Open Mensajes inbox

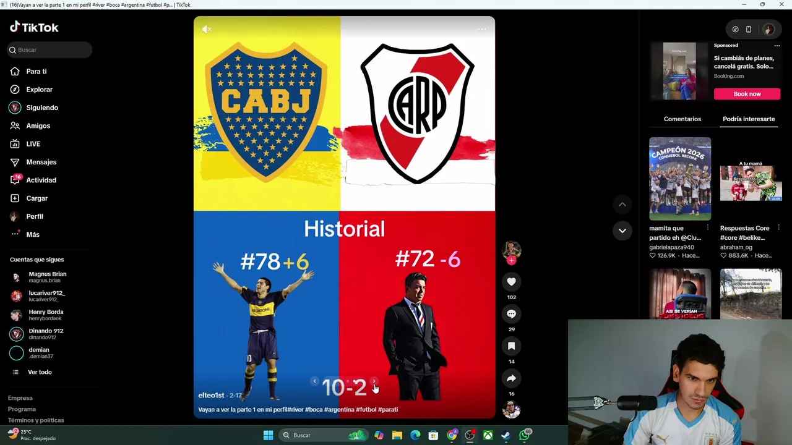[x=33, y=162]
